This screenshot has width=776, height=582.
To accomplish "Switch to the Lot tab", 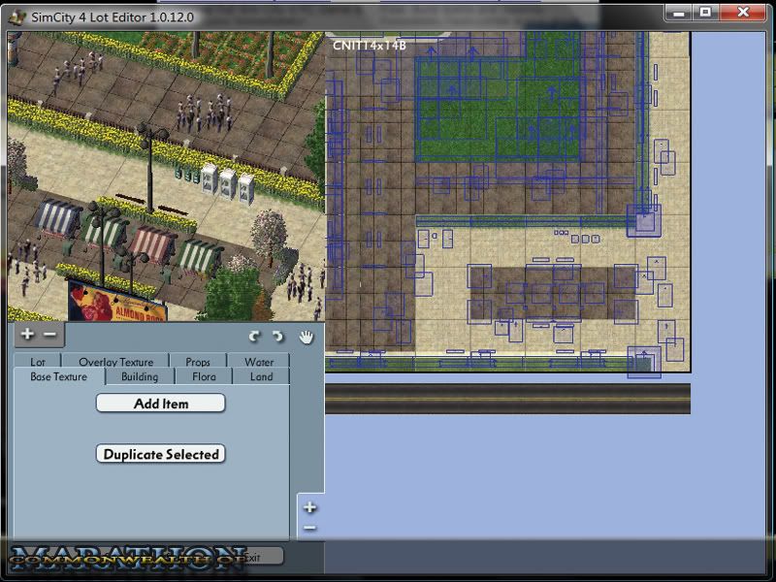I will (x=38, y=361).
